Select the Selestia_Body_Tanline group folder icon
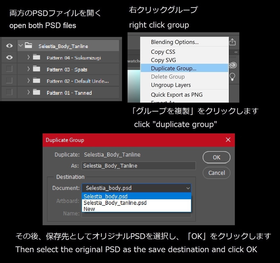The width and height of the screenshot is (280, 263). [28, 46]
